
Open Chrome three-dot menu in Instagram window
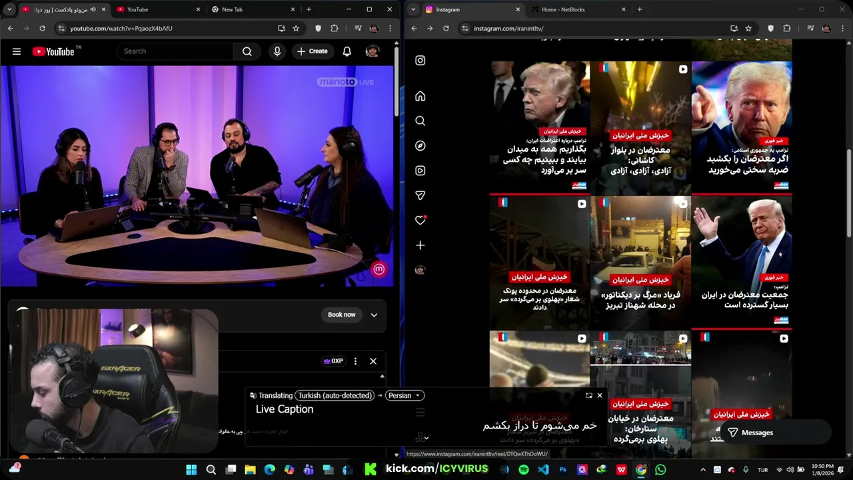[842, 29]
